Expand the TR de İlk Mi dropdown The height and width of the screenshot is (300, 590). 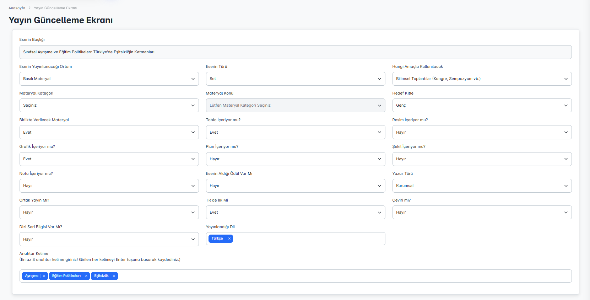295,213
